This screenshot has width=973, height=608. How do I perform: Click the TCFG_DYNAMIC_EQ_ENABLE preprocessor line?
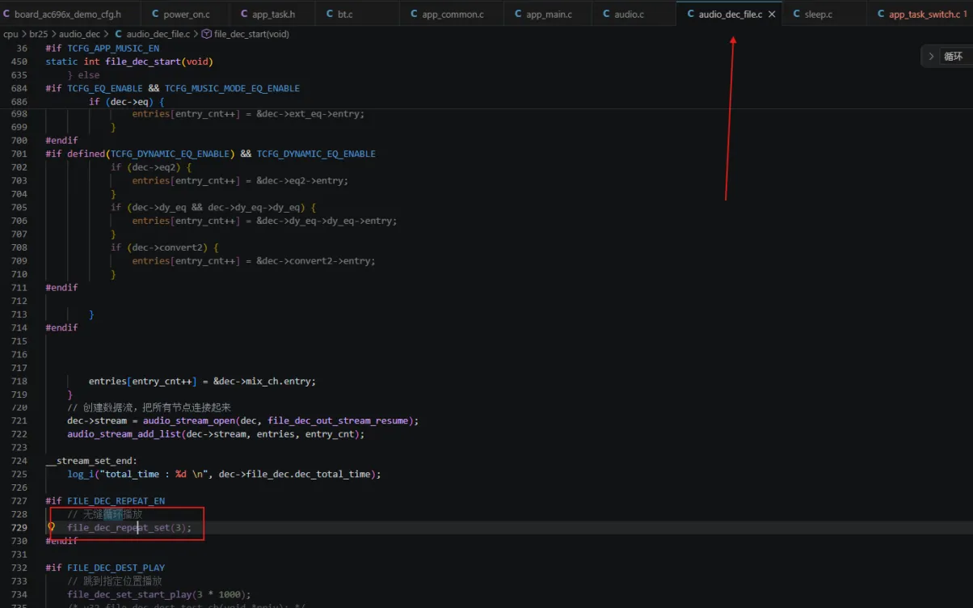click(x=210, y=154)
